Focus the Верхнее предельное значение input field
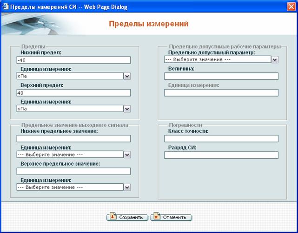 coord(73,171)
